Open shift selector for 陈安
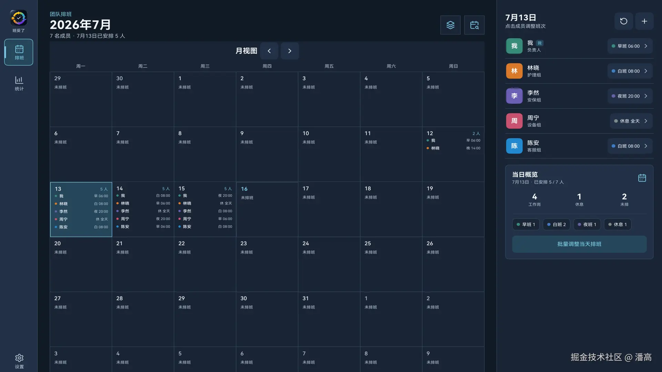 tap(630, 146)
